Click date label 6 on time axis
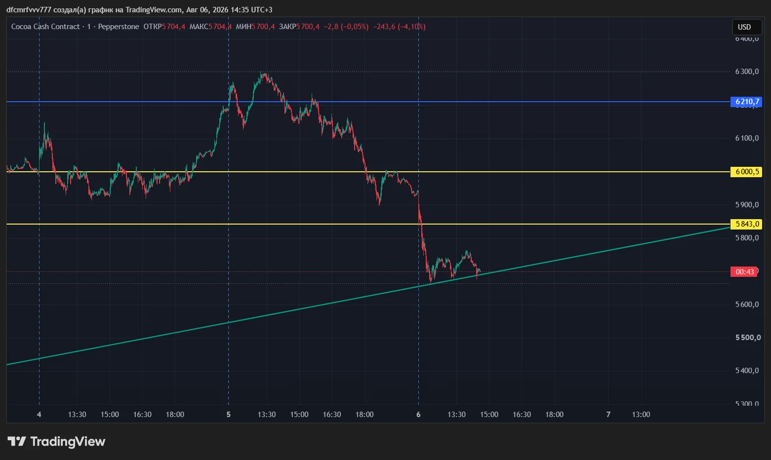This screenshot has width=771, height=460. tap(418, 415)
